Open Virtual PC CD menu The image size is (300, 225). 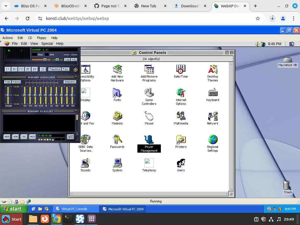(x=30, y=38)
